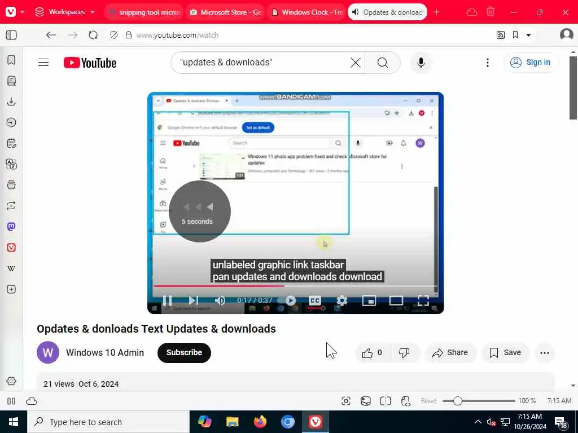Go back to previous page
The width and height of the screenshot is (578, 433).
point(51,35)
